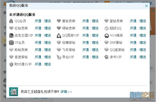Subscribe to CF会员 with 开通

38,43
